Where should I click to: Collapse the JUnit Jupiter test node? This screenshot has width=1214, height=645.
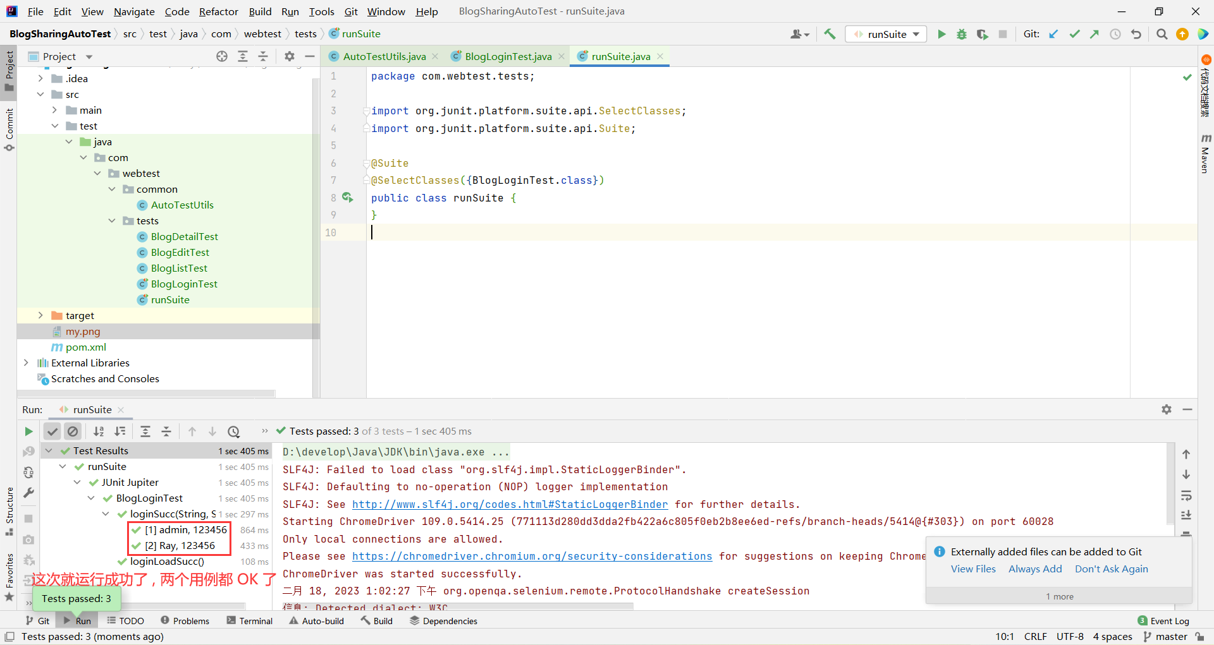[x=77, y=482]
